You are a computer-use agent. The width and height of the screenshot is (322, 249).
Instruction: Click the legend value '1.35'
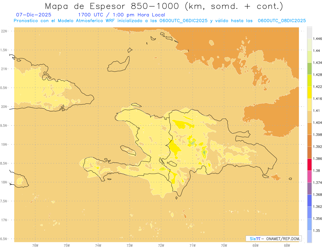click(x=317, y=230)
